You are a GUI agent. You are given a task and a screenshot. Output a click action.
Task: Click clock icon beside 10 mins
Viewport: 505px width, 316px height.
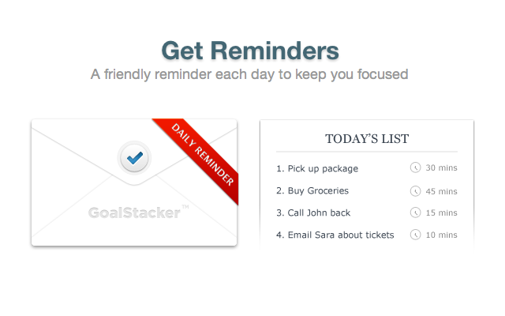pyautogui.click(x=415, y=235)
